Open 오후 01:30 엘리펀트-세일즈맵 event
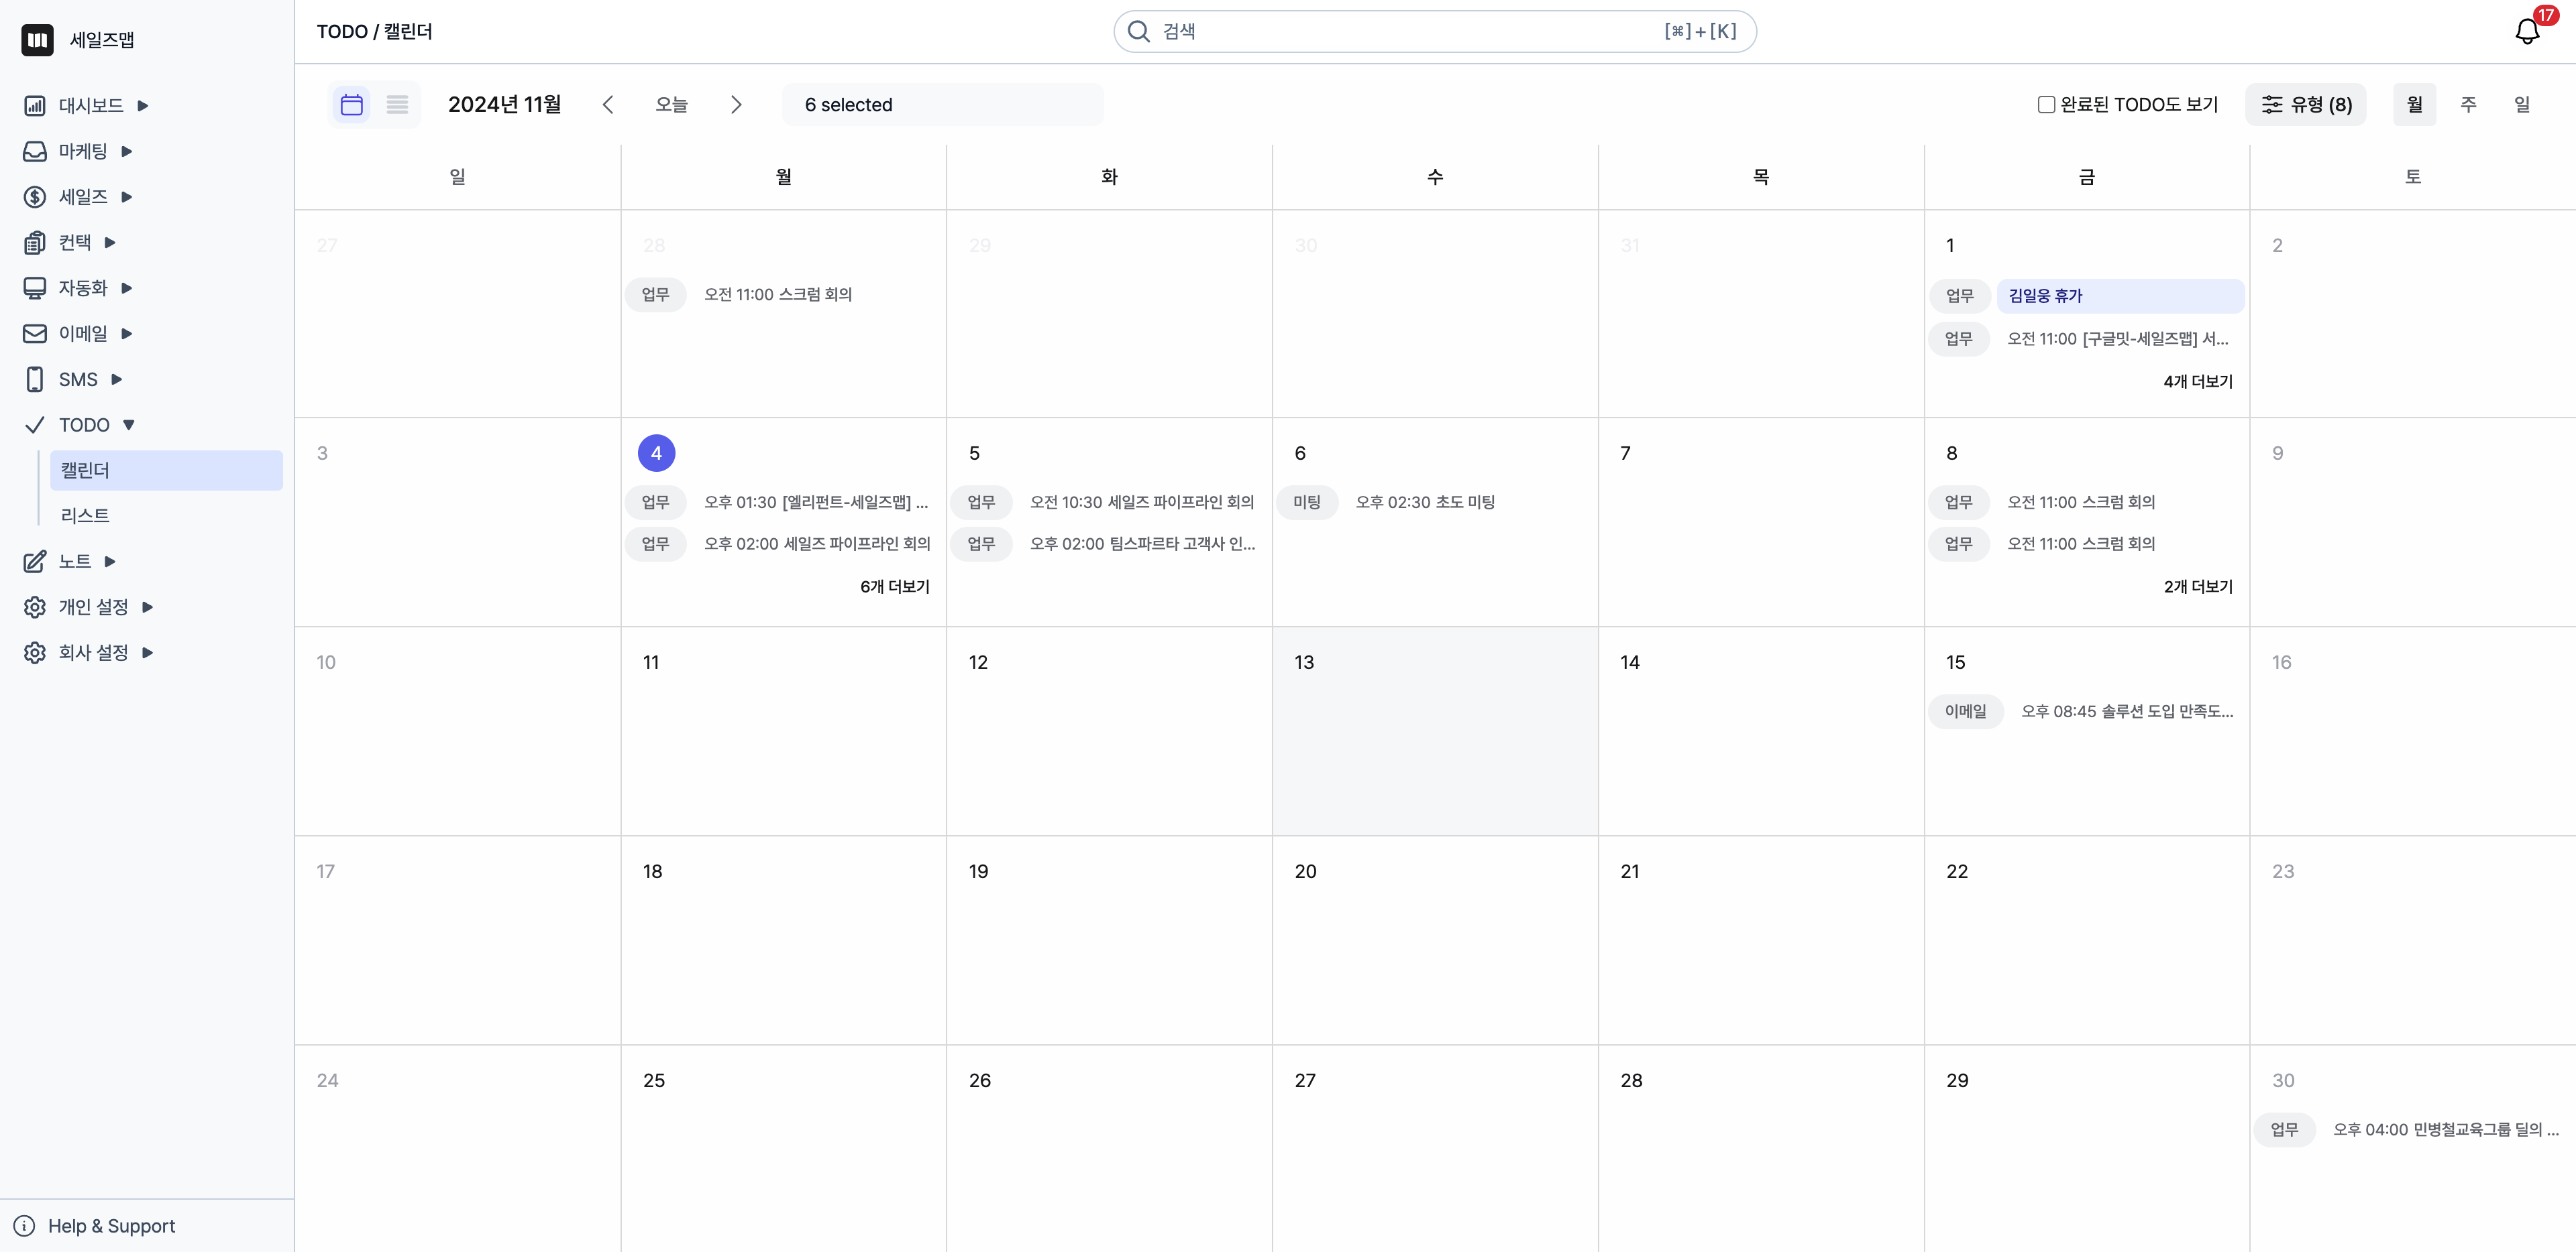Screen dimensions: 2576x1252 pos(815,503)
